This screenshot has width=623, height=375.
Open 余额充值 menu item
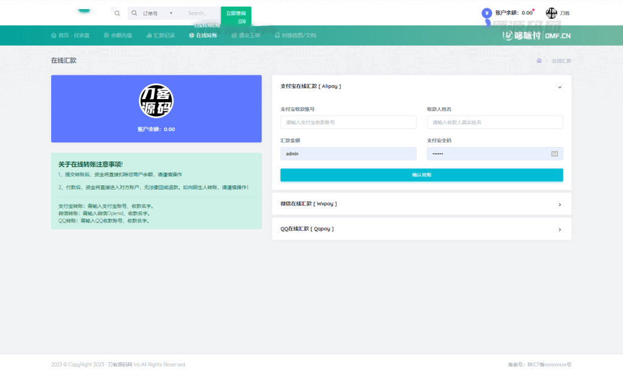tap(118, 35)
